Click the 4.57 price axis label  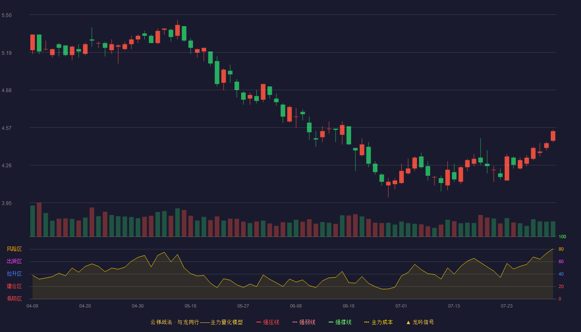(7, 128)
